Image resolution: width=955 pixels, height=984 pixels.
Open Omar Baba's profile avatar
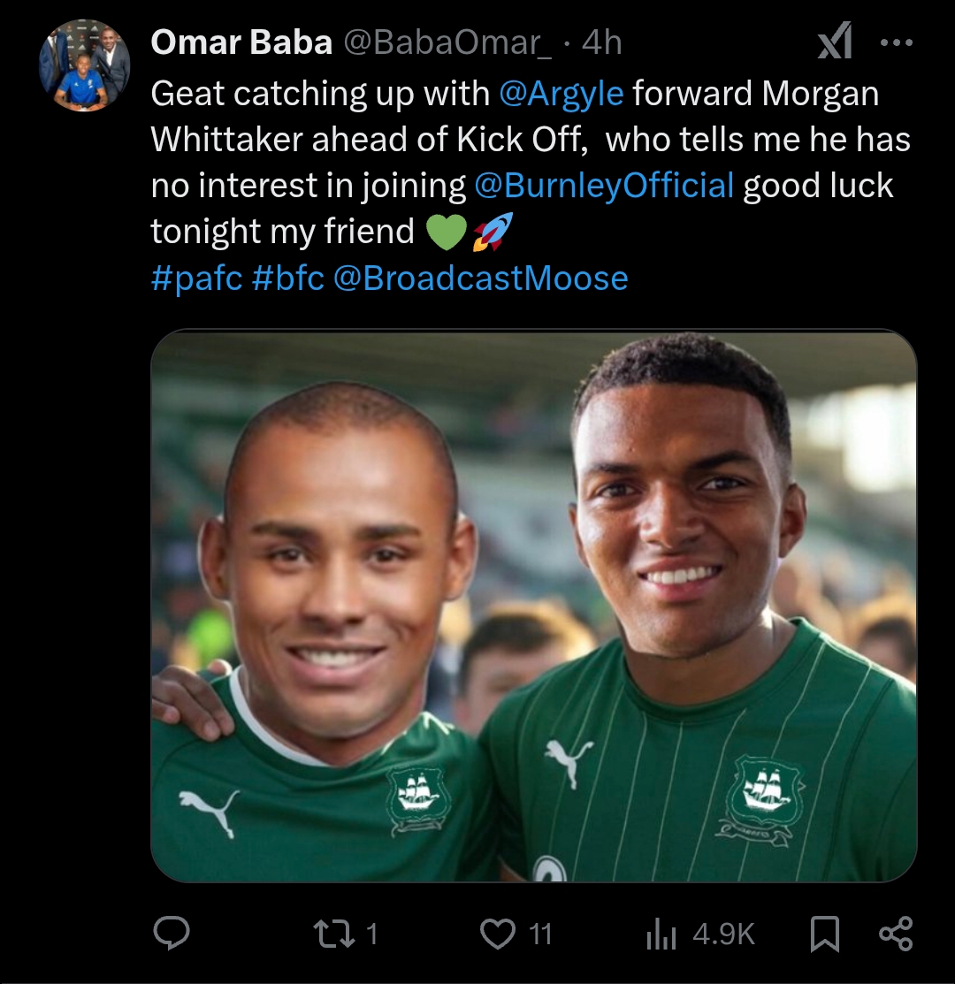click(x=84, y=65)
